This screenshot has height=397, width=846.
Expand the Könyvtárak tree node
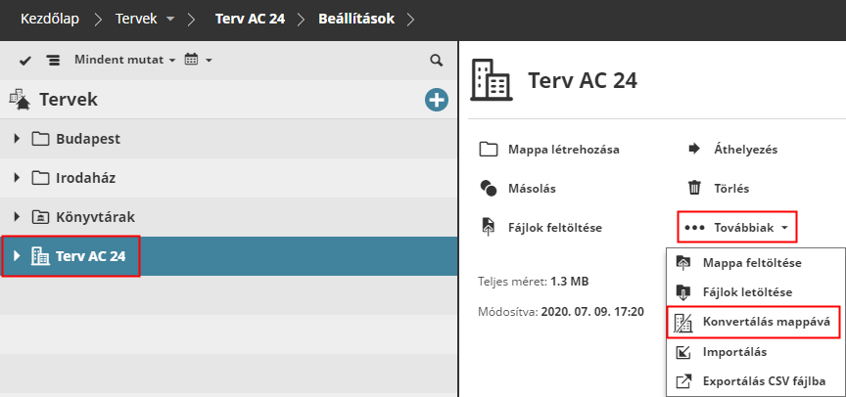[x=17, y=217]
